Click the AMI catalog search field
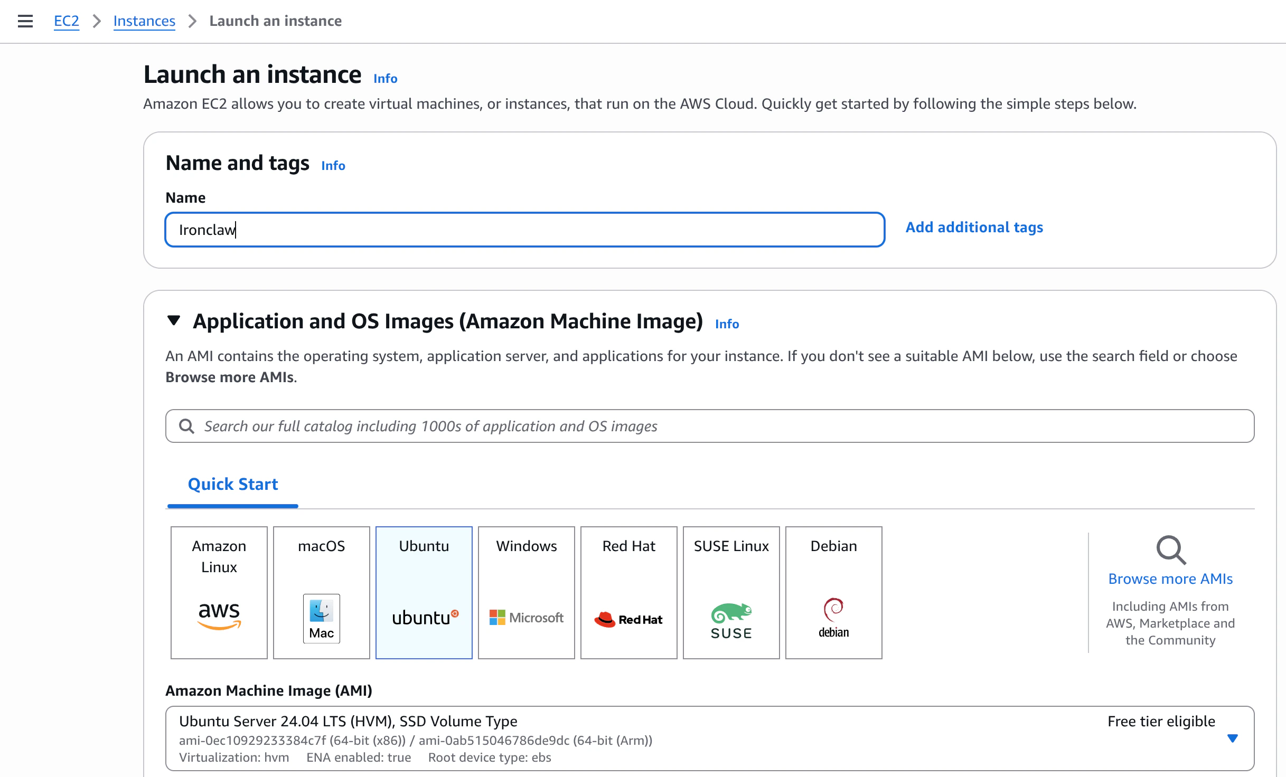The width and height of the screenshot is (1286, 777). coord(710,426)
